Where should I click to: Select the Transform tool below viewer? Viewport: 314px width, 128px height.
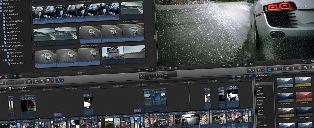coord(163,68)
